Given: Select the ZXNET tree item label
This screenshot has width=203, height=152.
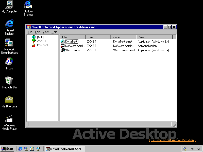Looking at the screenshot, I should point(41,41).
